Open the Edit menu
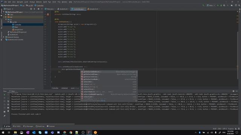Screen dimensions: 241x135 9,2
